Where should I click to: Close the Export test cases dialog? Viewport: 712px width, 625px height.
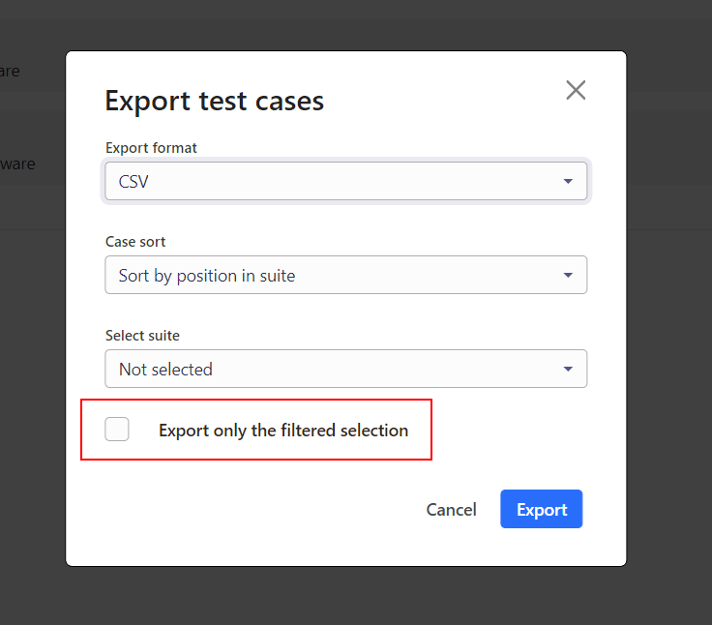click(x=576, y=90)
